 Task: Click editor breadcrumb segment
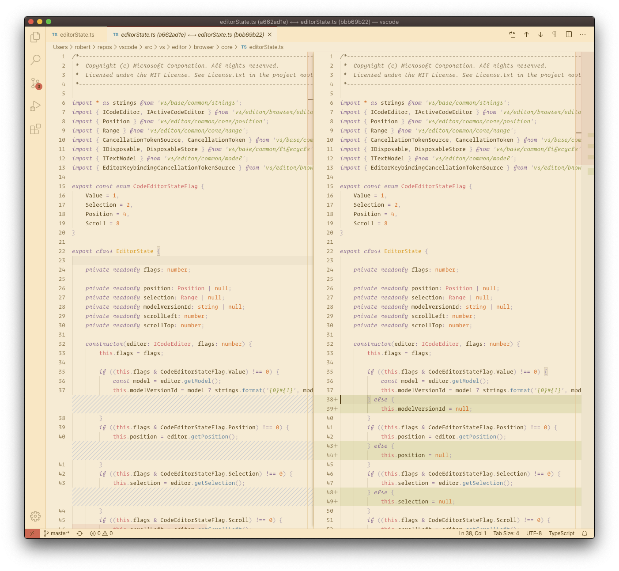[179, 47]
